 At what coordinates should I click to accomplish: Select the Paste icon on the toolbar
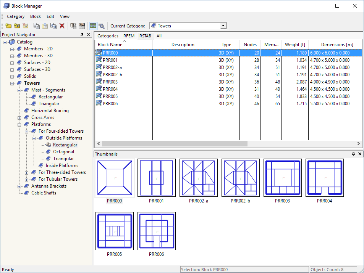[x=45, y=26]
